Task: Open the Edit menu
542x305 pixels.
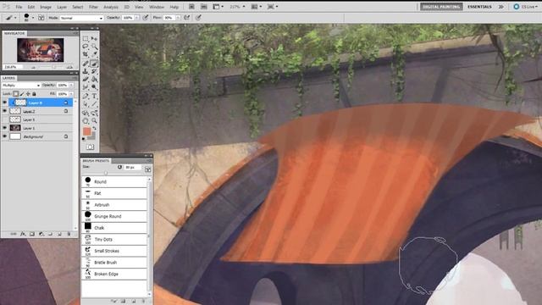Action: tap(31, 7)
